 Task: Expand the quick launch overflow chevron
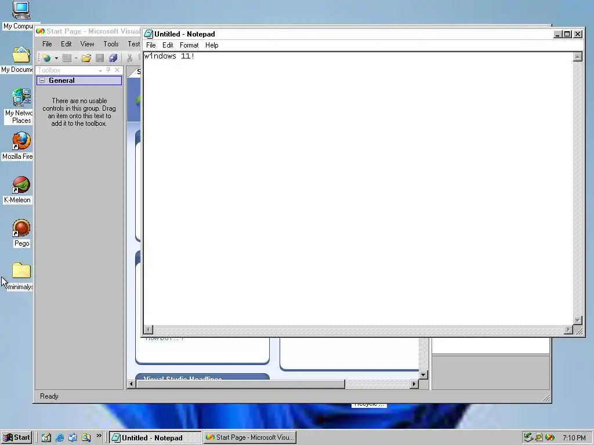pyautogui.click(x=99, y=436)
